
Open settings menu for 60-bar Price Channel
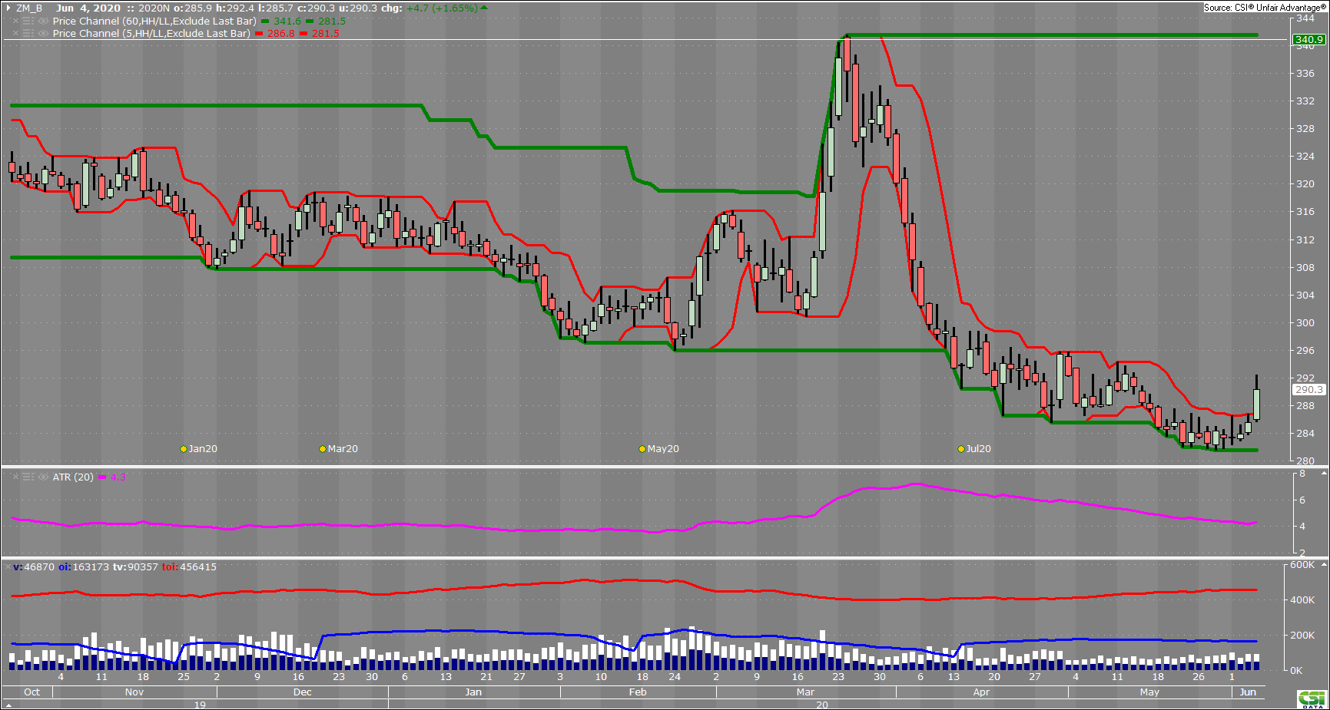pos(28,21)
